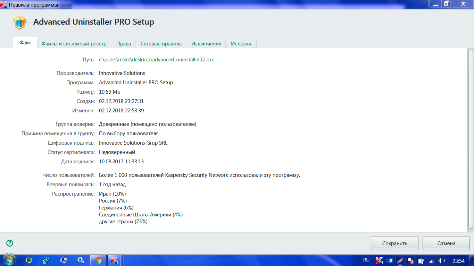This screenshot has width=474, height=266.
Task: Click the Россия (7%) distribution entry
Action: pos(113,201)
